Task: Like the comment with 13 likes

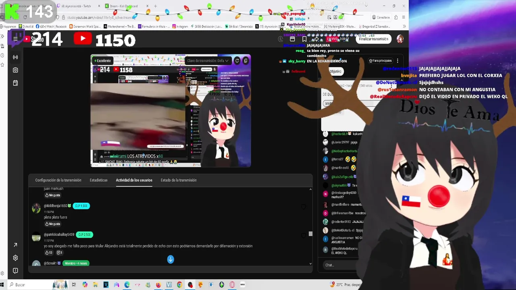Action: pos(49,253)
